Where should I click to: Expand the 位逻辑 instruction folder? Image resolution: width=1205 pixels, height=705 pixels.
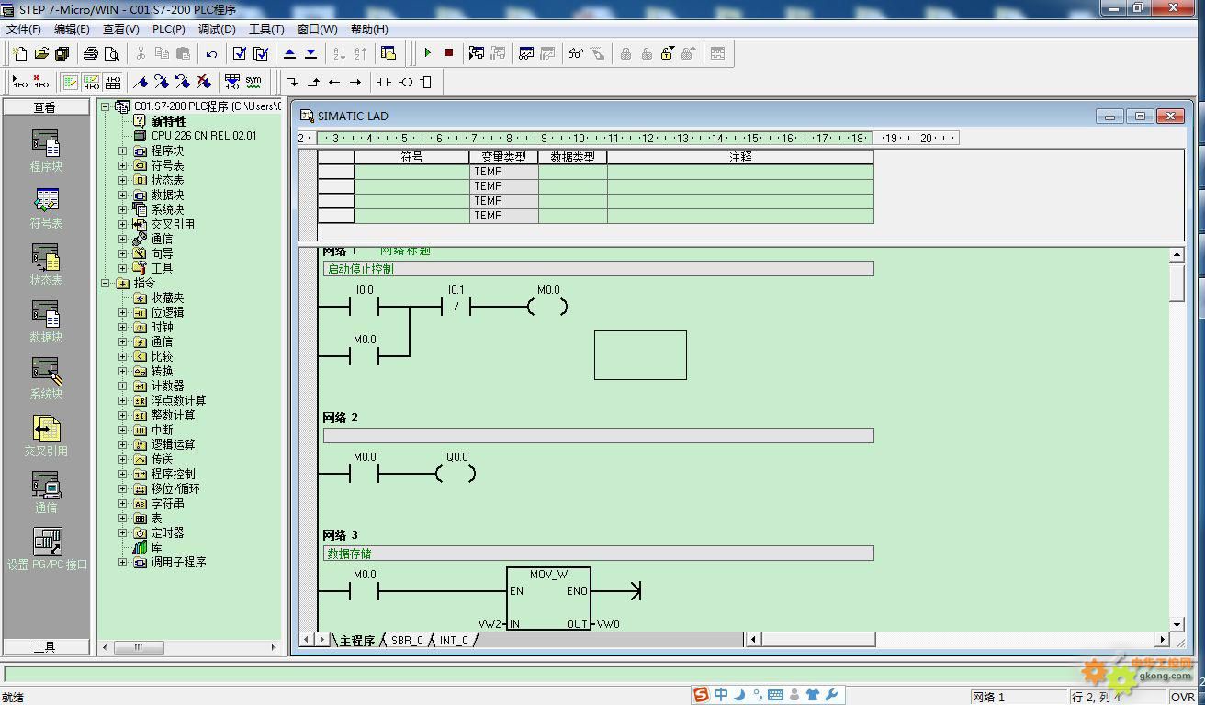point(123,312)
